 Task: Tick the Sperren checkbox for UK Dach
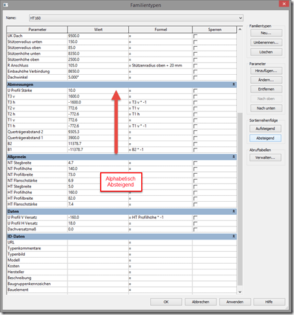point(195,36)
